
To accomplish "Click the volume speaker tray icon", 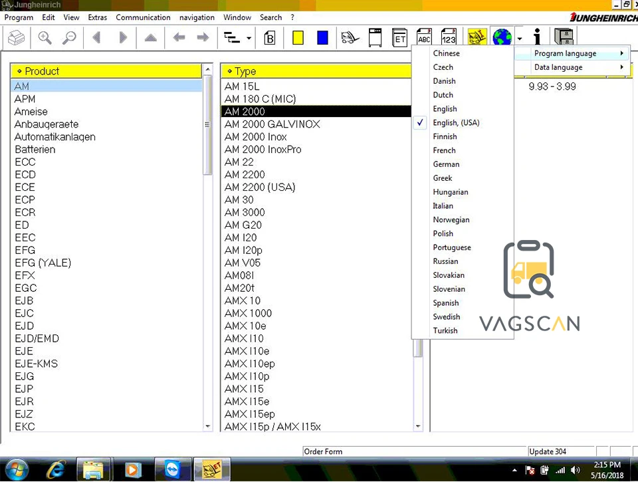I will tap(575, 470).
